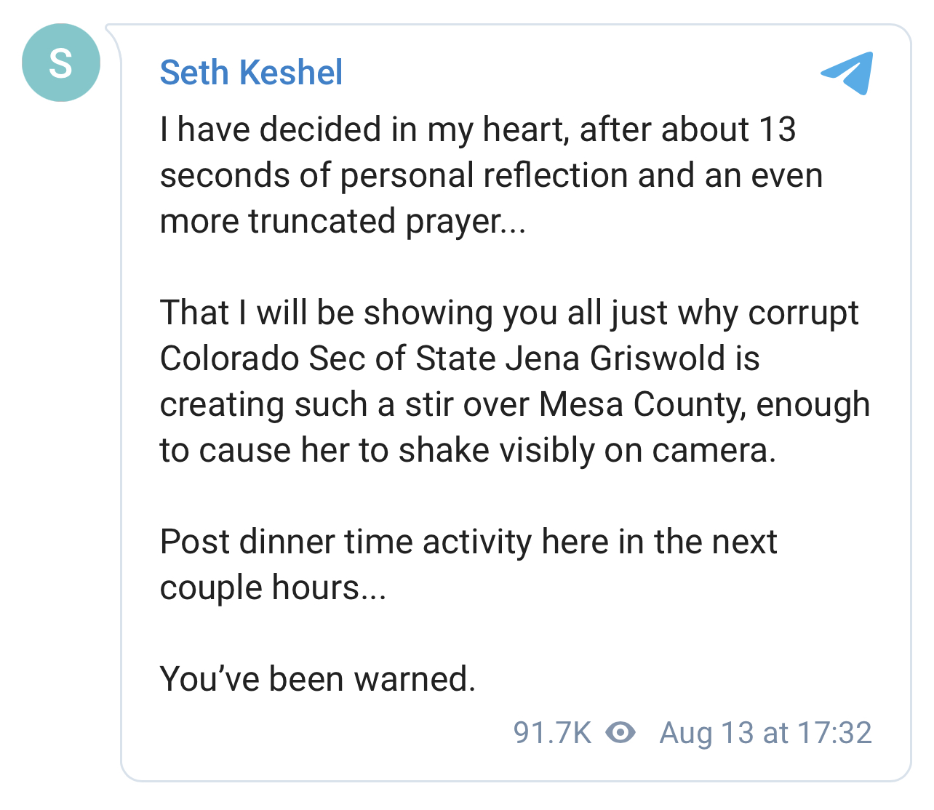Click the paragraph starting "That I will"
This screenshot has width=934, height=810.
[x=515, y=382]
